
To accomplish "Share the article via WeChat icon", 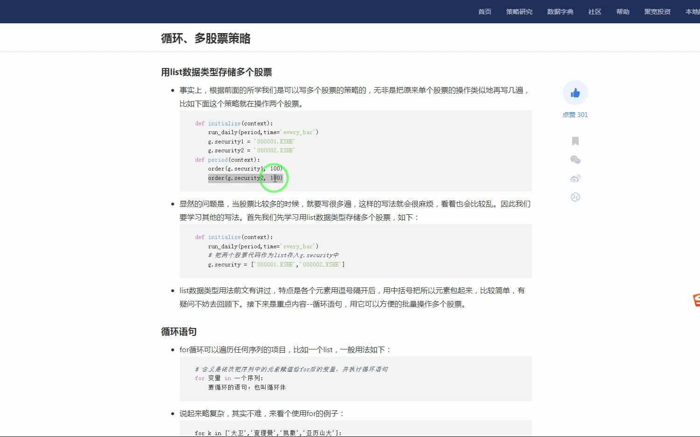I will pyautogui.click(x=575, y=160).
